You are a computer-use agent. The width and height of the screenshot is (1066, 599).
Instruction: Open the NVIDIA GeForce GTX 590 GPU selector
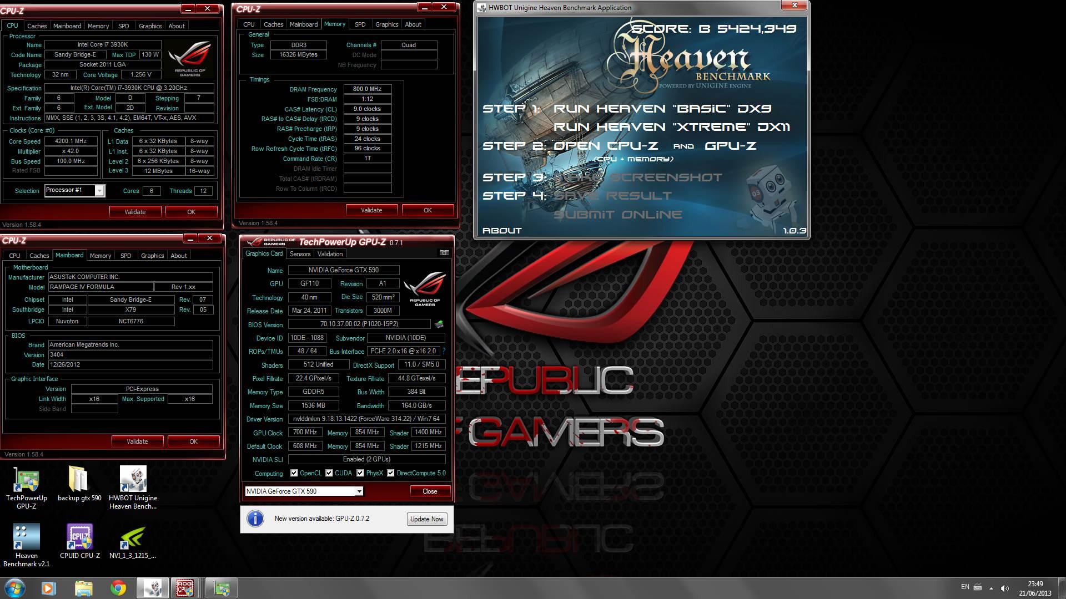304,491
